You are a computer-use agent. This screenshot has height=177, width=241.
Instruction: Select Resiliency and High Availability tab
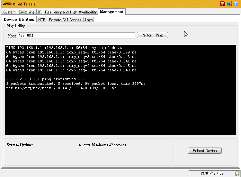tap(71, 12)
